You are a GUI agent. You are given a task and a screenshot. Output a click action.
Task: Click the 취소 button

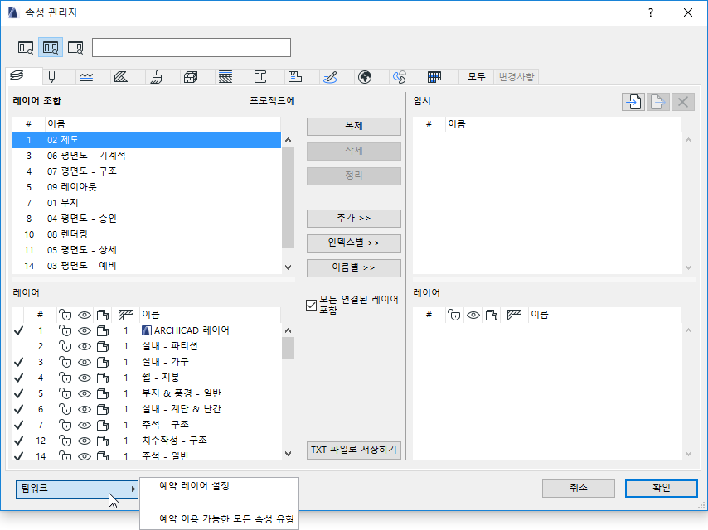click(579, 488)
